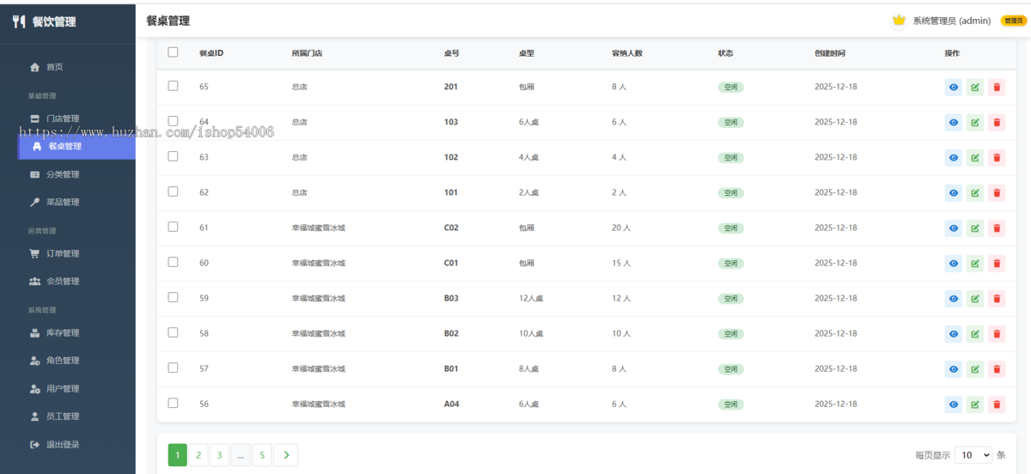Viewport: 1031px width, 474px height.
Task: Click the 管理员 badge in header
Action: point(1014,21)
